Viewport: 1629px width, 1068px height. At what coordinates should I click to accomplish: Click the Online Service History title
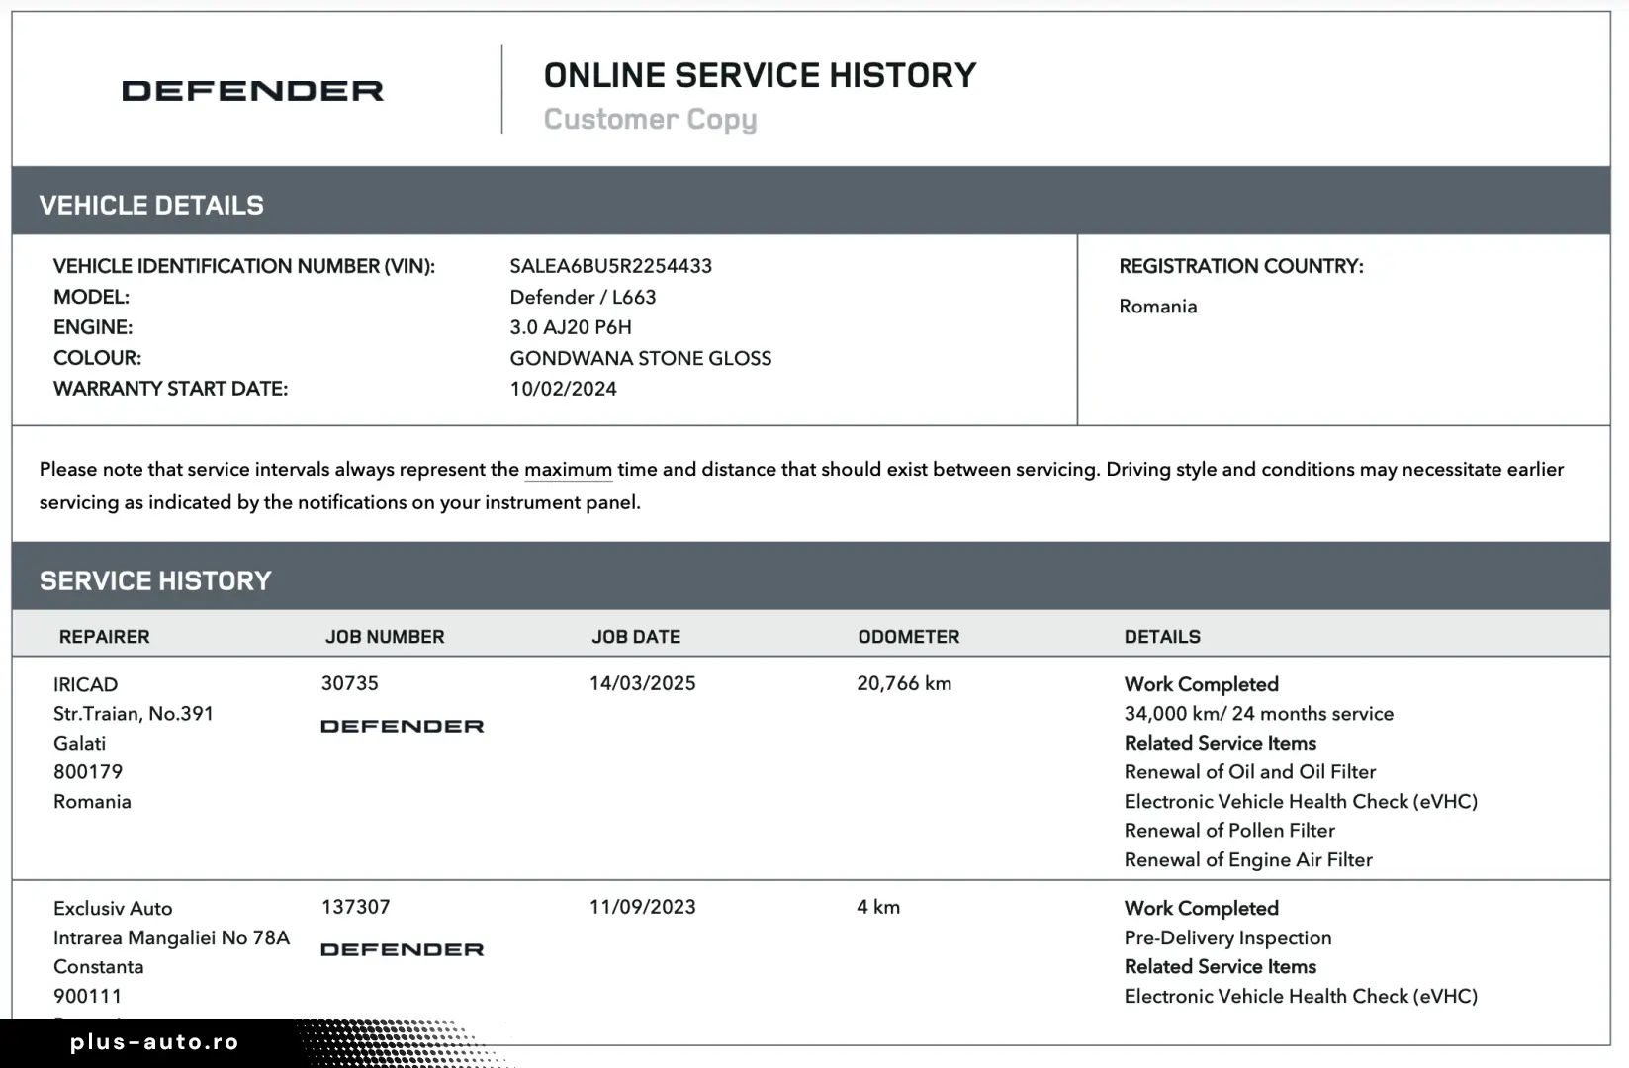point(760,75)
